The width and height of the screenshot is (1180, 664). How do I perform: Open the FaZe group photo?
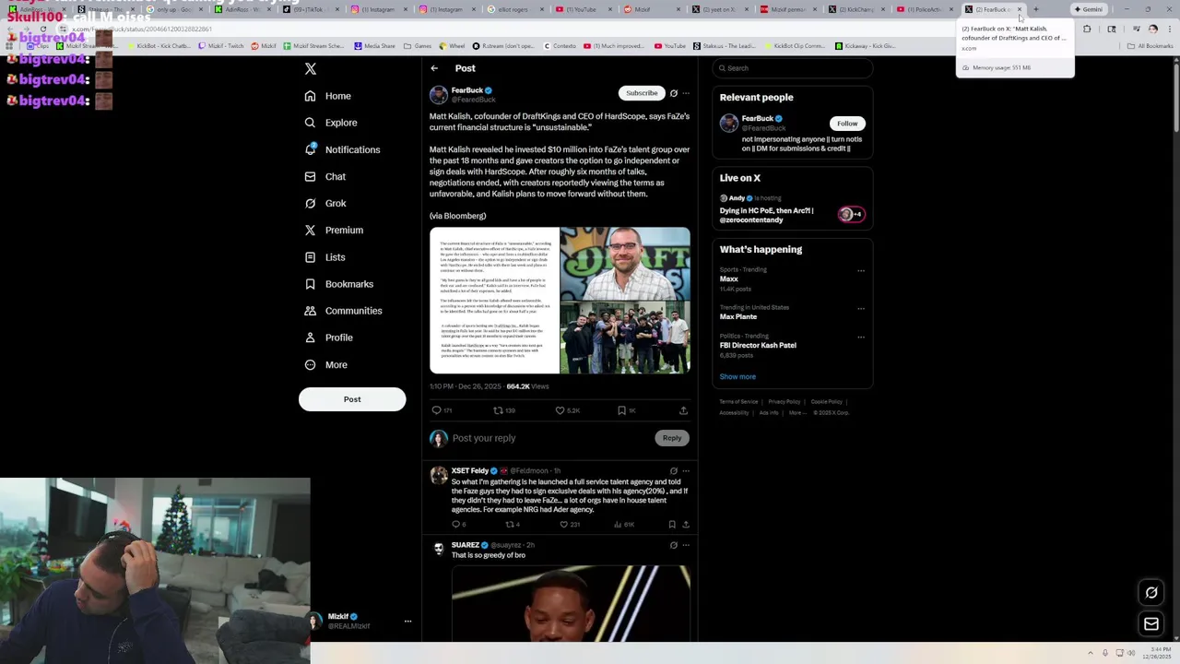click(x=625, y=337)
